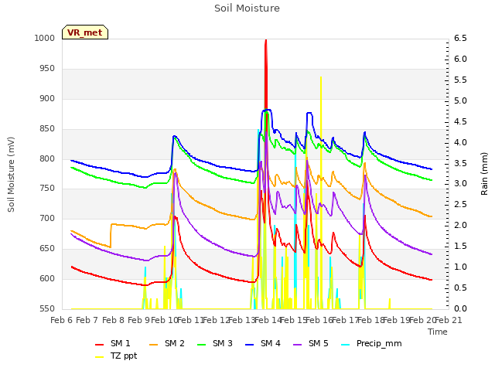Click the Time axis label

pyautogui.click(x=438, y=332)
